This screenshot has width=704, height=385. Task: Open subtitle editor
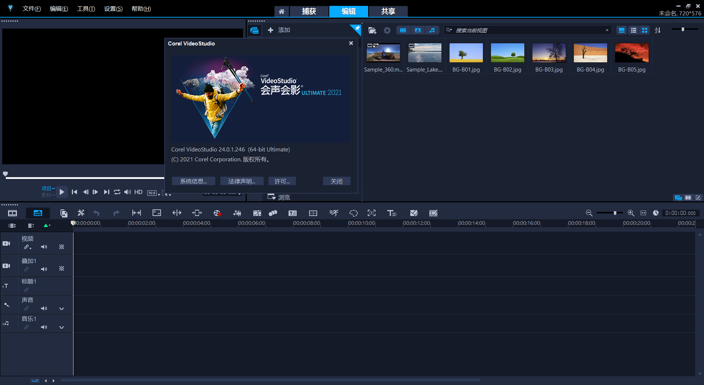point(293,213)
